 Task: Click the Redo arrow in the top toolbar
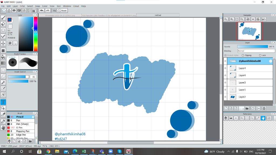(47, 10)
